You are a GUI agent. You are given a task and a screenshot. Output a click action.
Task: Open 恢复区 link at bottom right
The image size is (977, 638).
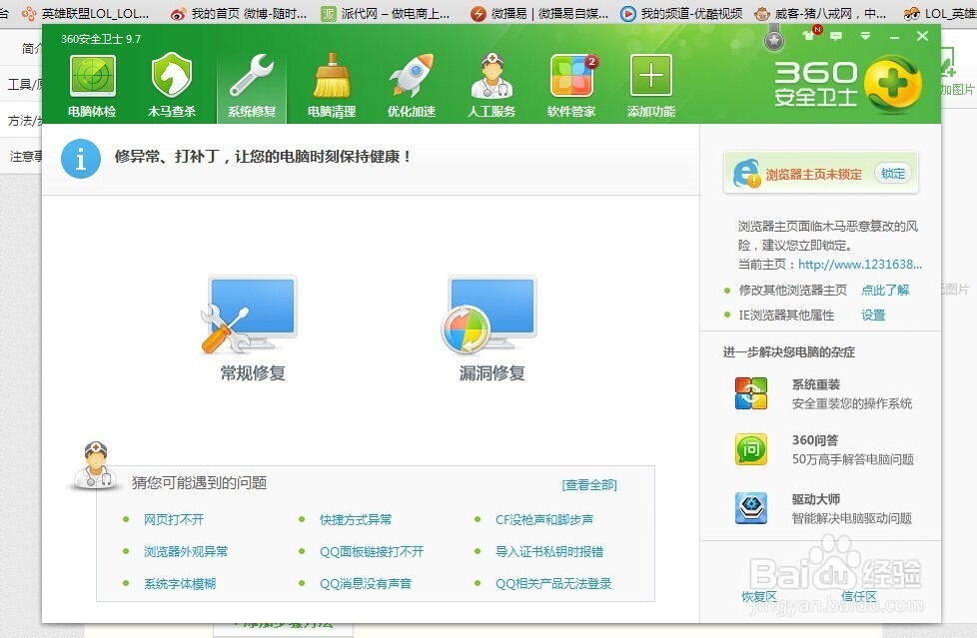point(759,596)
